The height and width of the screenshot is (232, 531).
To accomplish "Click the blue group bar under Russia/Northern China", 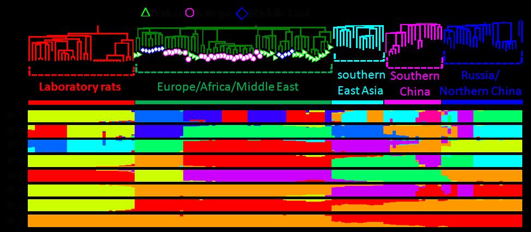I will coord(482,102).
